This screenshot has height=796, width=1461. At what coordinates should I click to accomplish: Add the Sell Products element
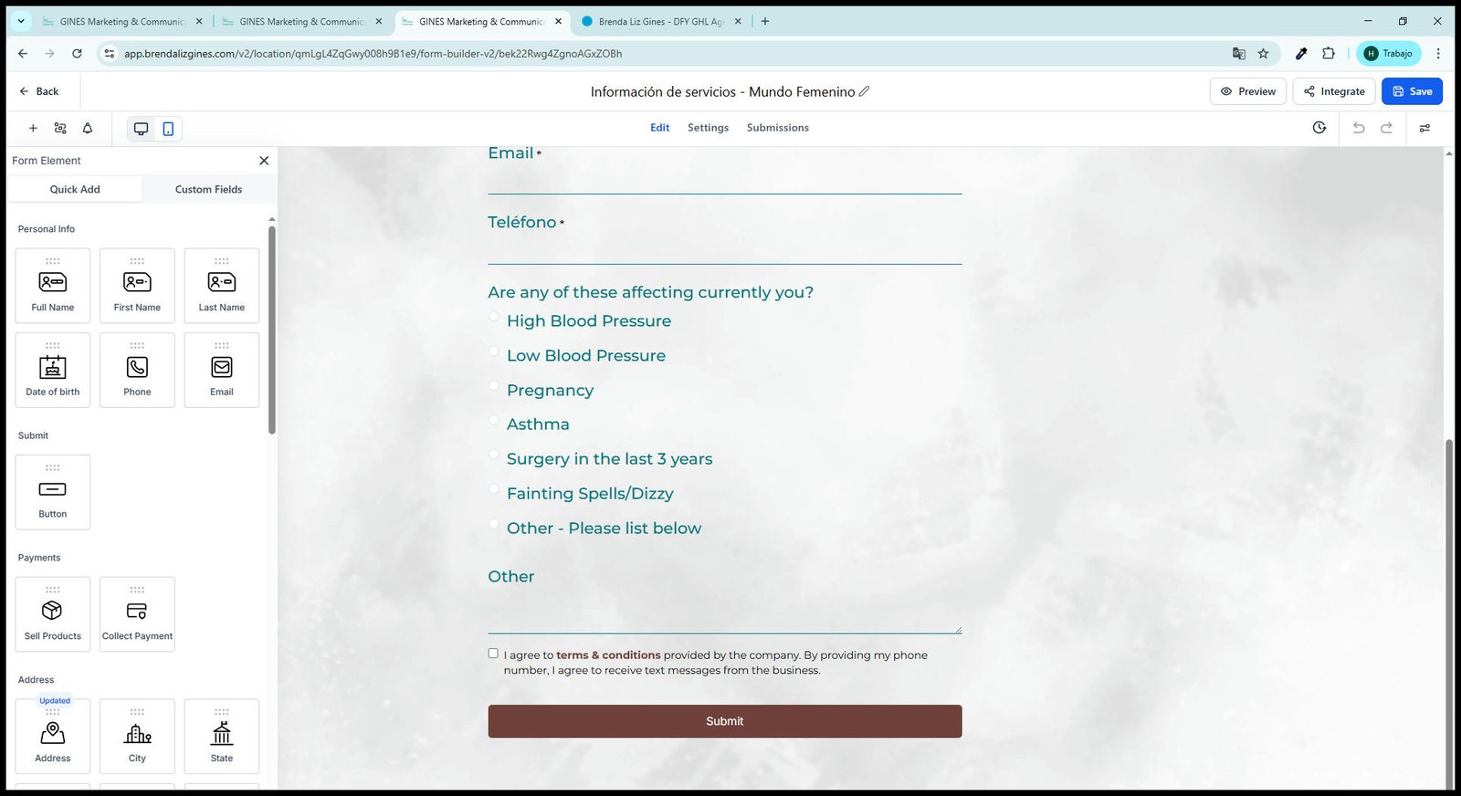tap(53, 614)
